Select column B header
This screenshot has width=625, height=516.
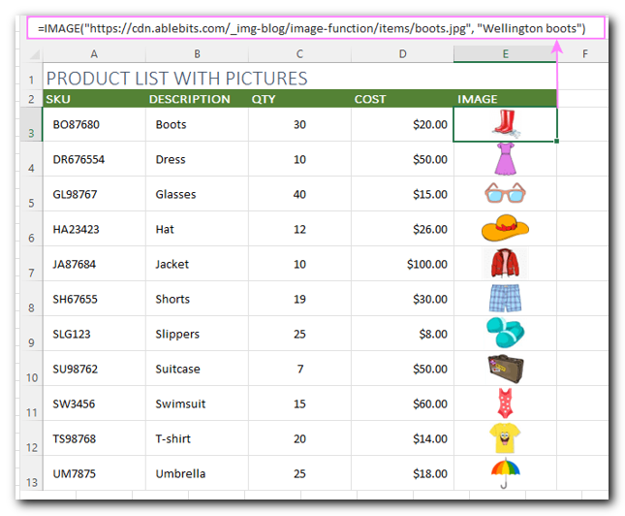click(x=197, y=54)
